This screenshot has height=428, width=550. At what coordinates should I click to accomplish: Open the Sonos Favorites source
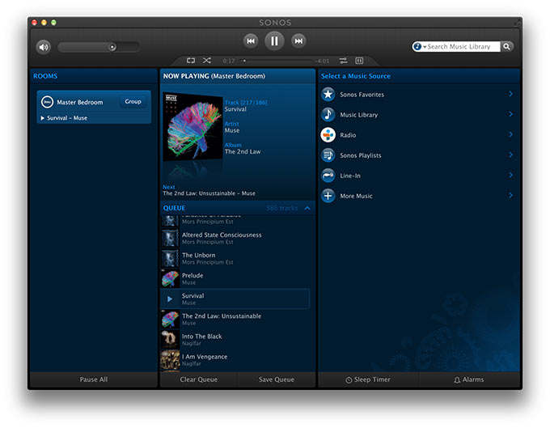pos(418,95)
